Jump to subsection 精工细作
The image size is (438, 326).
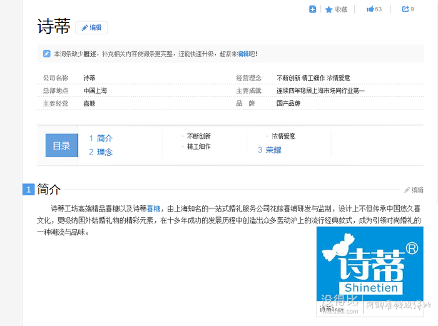coord(198,146)
